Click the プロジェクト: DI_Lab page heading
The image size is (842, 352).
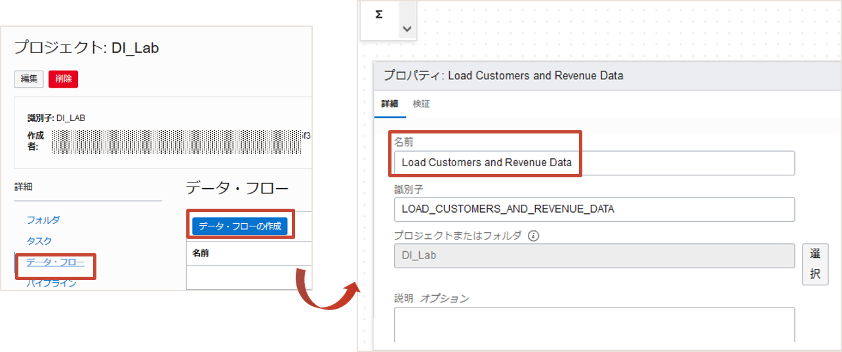coord(87,48)
